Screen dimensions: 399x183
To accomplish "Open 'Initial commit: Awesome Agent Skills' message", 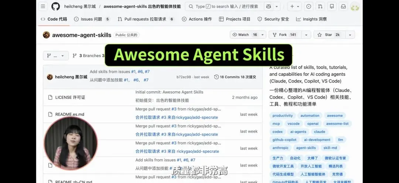I will 169,92.
